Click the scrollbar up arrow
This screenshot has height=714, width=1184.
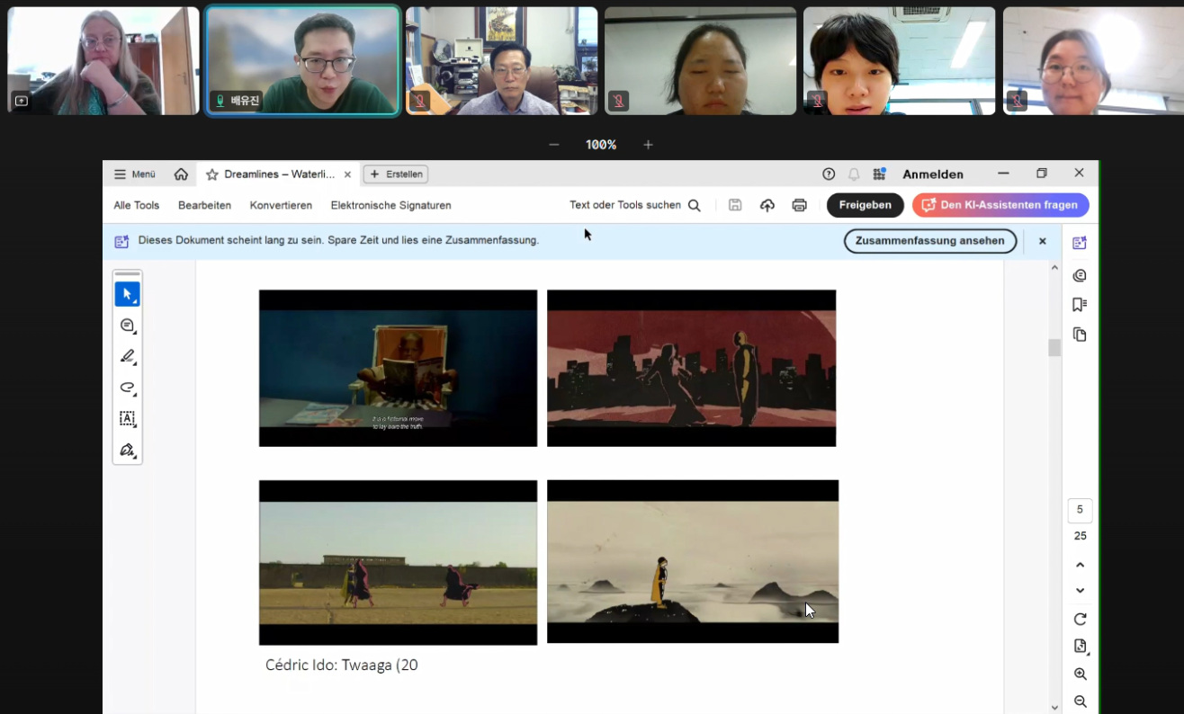click(1054, 268)
